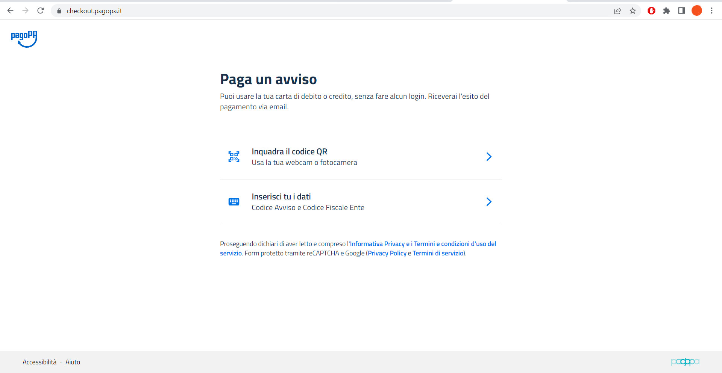Open Accessibilità in the footer
Image resolution: width=722 pixels, height=373 pixels.
(39, 362)
